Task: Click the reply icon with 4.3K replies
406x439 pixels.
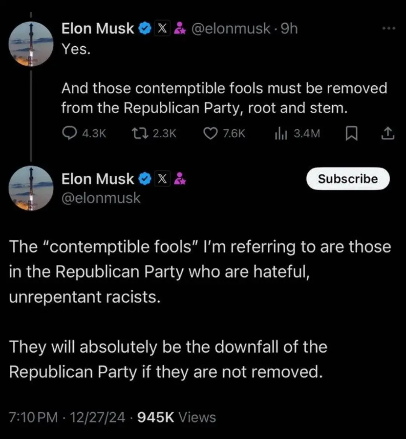Action: tap(68, 133)
